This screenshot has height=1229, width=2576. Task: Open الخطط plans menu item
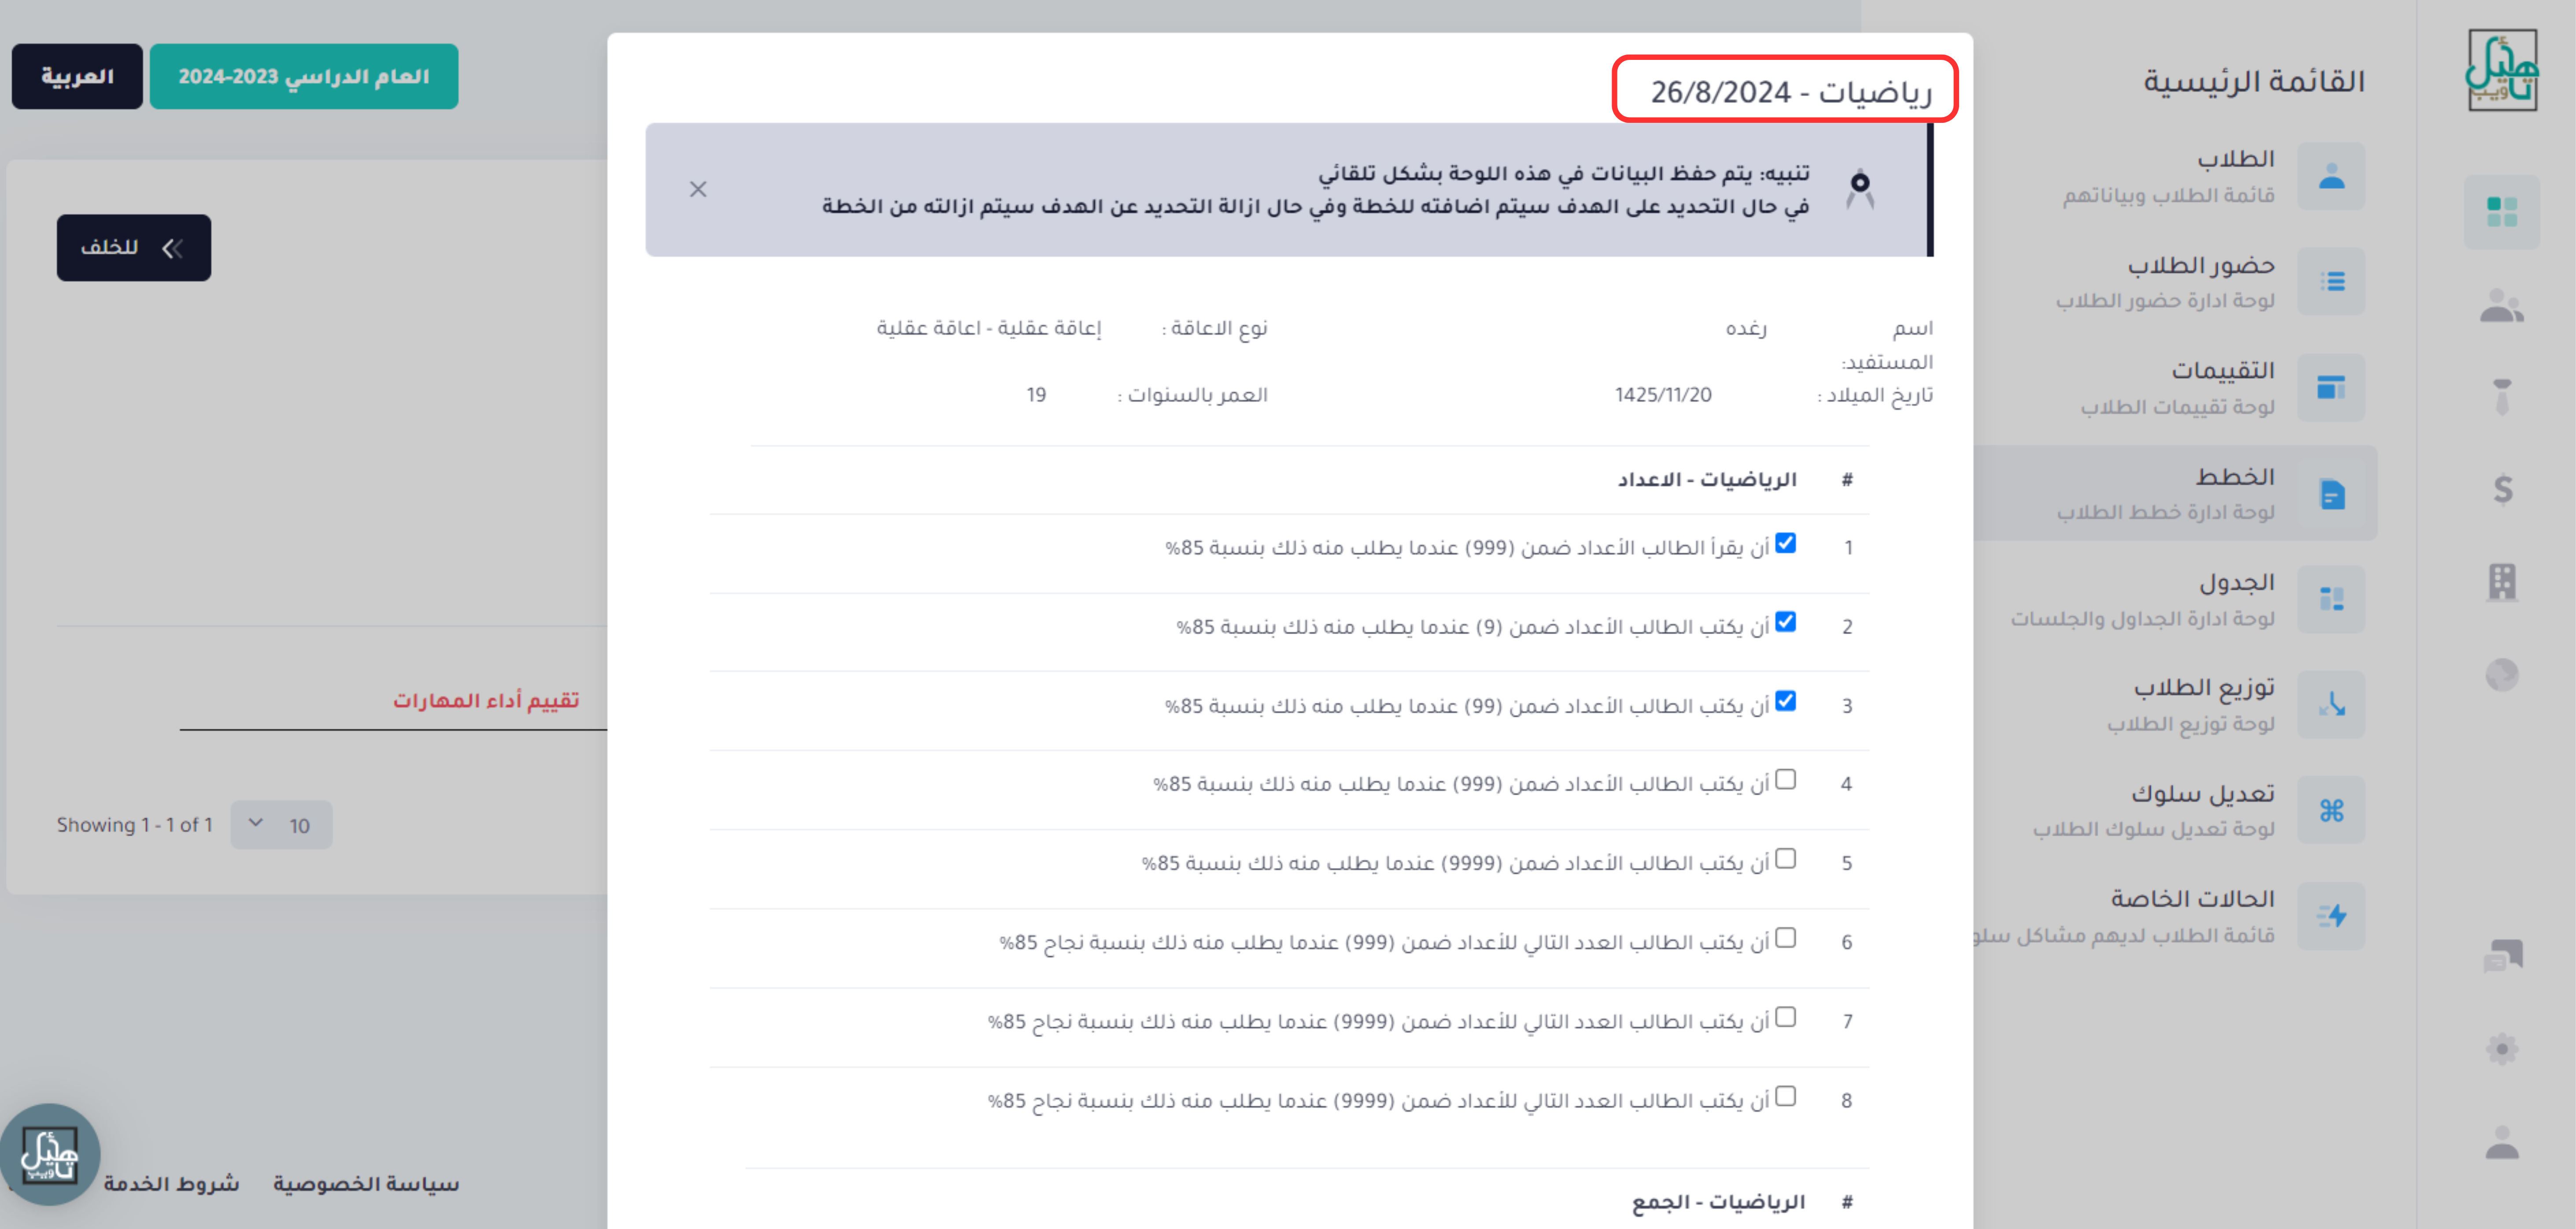pyautogui.click(x=2175, y=494)
